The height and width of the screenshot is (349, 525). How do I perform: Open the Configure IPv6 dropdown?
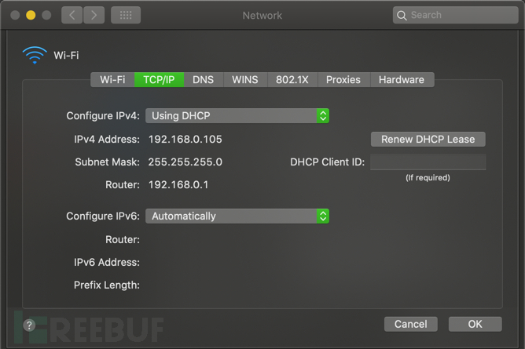click(237, 216)
